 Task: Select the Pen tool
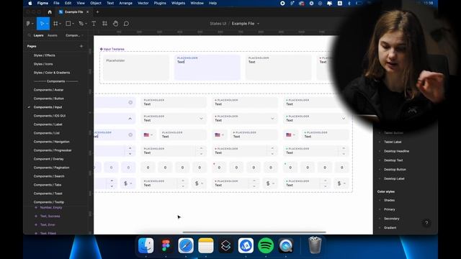(81, 24)
